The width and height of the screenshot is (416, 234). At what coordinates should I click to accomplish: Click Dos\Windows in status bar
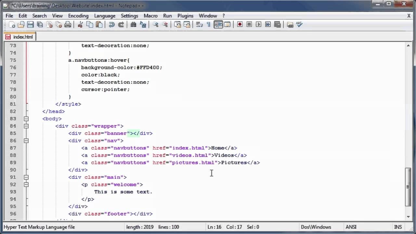click(x=316, y=227)
